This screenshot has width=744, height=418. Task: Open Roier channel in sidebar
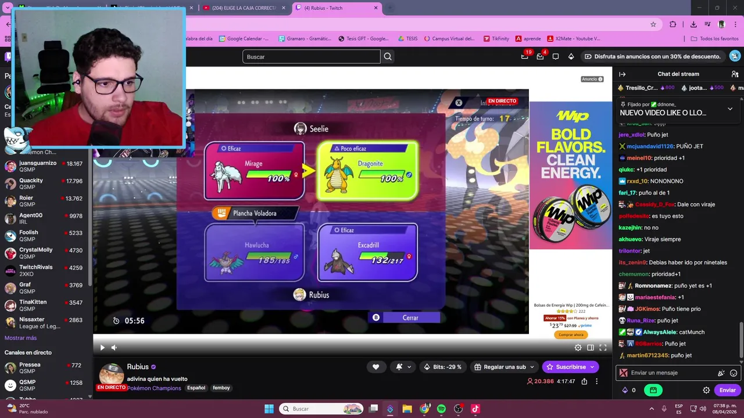point(45,201)
